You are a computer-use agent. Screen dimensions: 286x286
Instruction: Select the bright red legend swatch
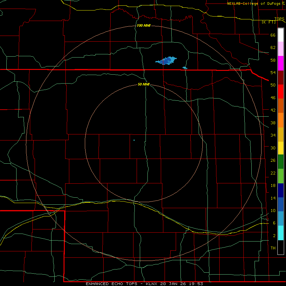pos(281,92)
